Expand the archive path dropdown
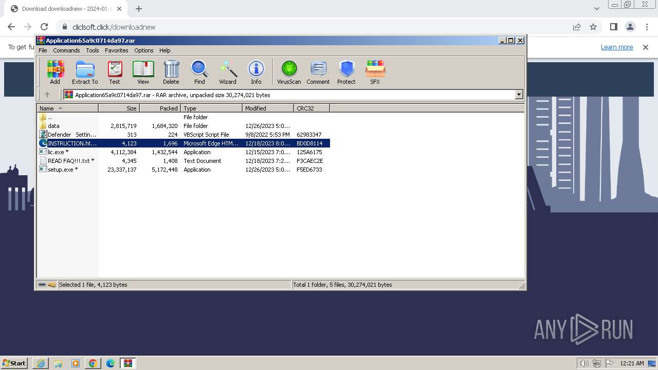 [519, 95]
